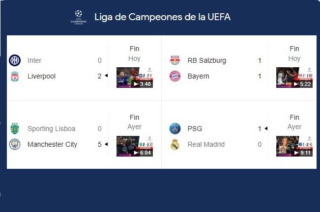320x212 pixels.
Task: Click the PSG club crest icon
Action: tap(175, 129)
